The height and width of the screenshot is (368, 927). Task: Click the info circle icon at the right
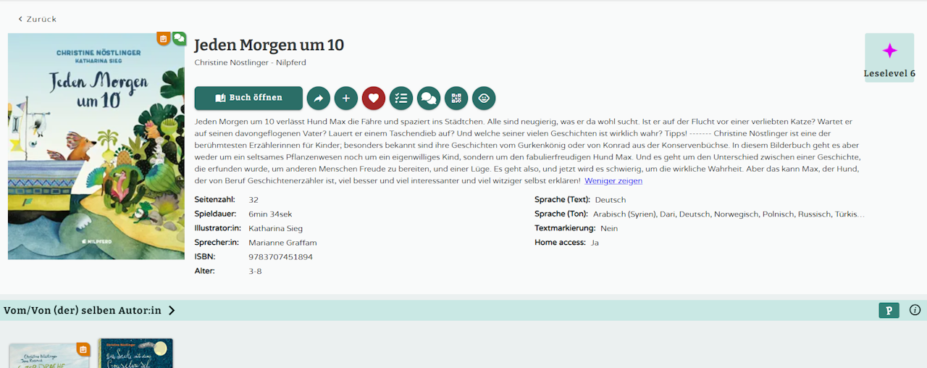pos(915,310)
